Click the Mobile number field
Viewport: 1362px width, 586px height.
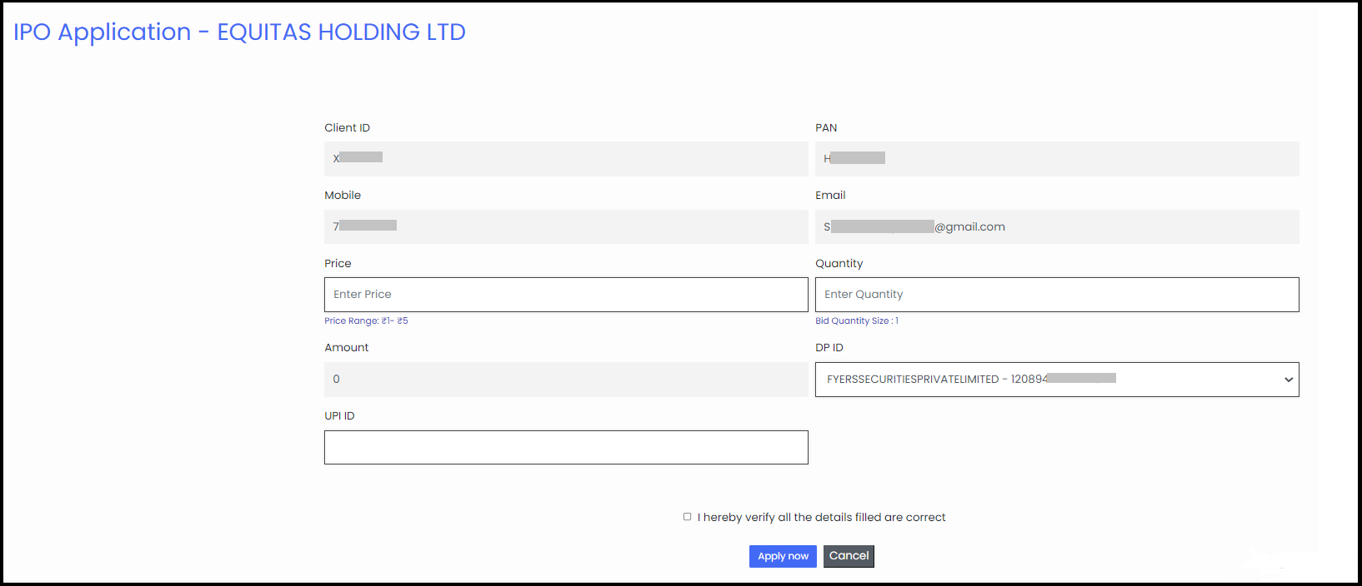pyautogui.click(x=566, y=226)
